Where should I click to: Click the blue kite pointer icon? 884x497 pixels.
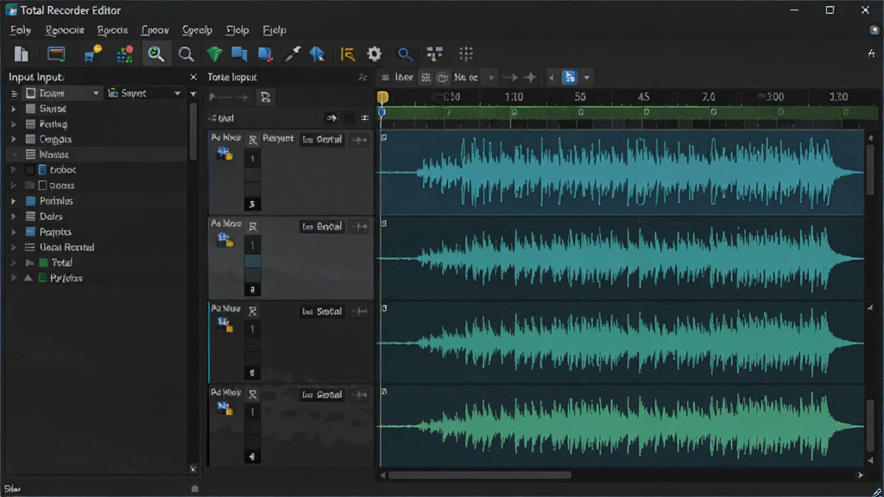[317, 54]
